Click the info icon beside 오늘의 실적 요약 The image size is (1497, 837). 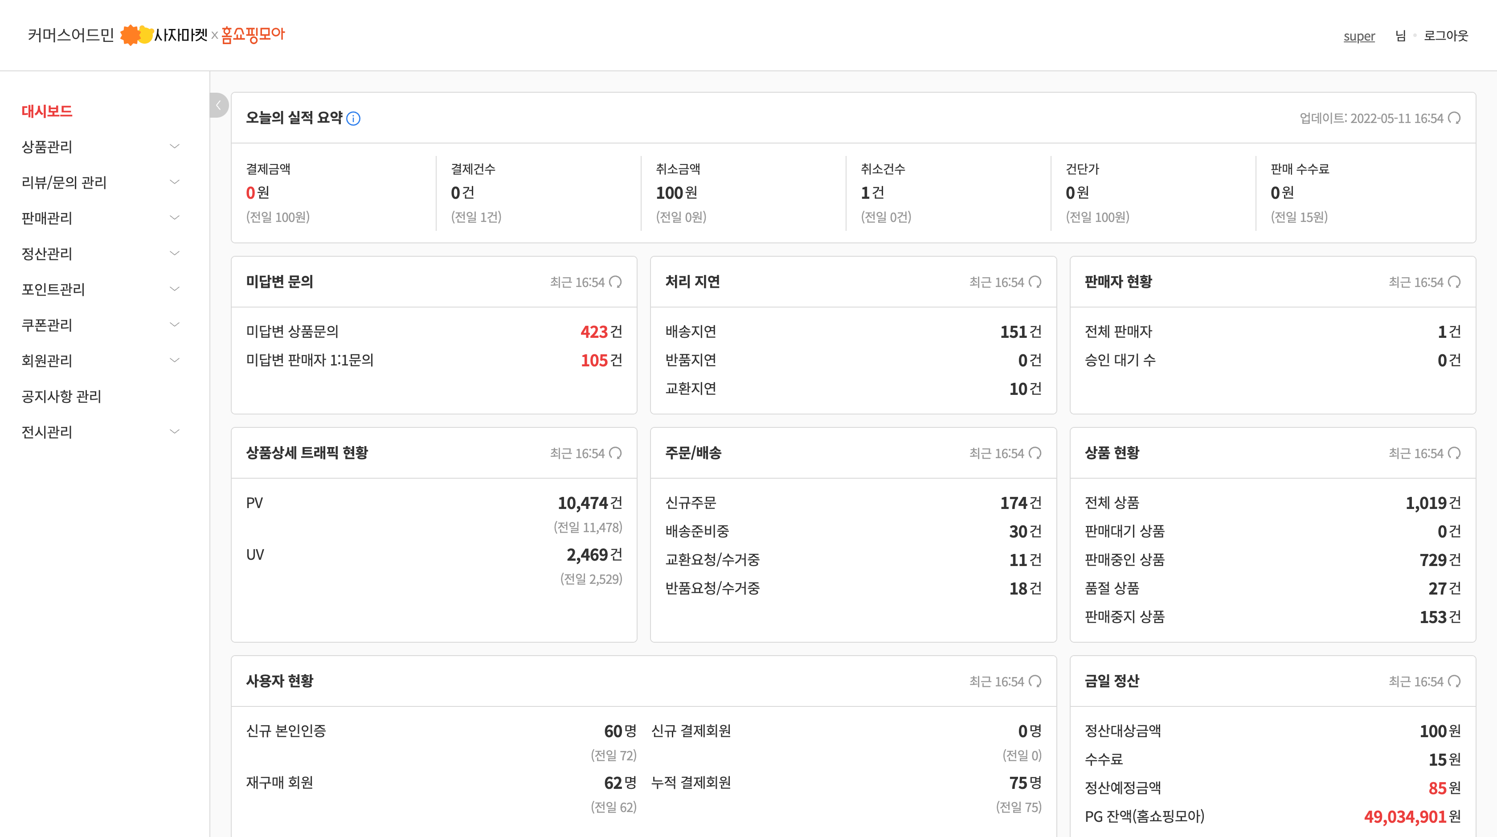[x=353, y=119]
